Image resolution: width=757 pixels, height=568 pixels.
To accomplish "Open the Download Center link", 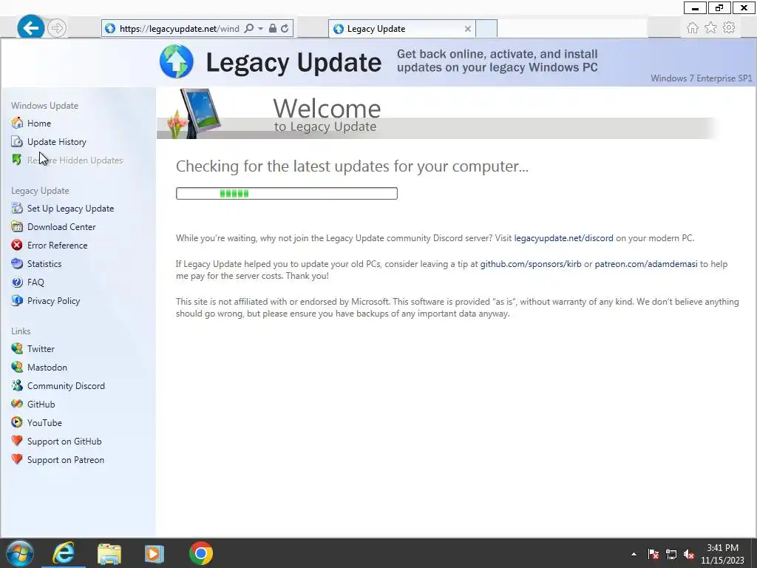I will coord(61,226).
